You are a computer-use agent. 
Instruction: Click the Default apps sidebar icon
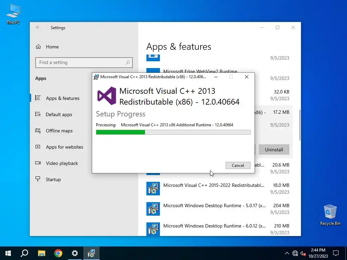[38, 114]
